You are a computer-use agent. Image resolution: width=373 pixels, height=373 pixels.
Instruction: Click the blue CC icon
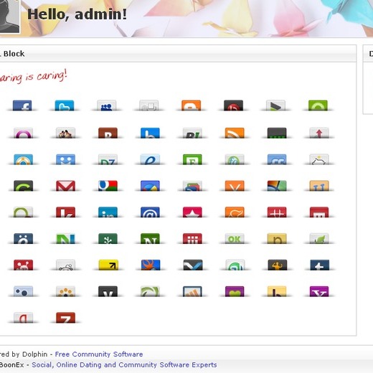(277, 159)
